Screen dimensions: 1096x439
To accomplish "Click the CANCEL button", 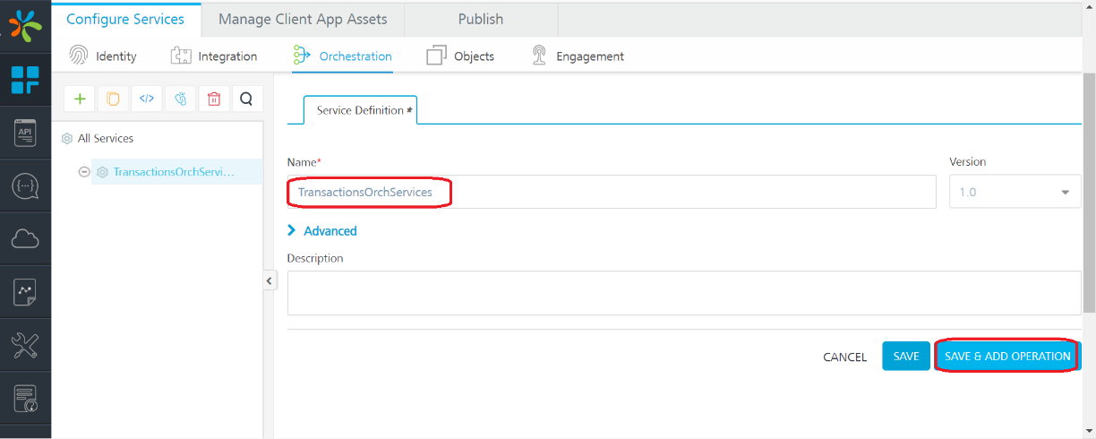I will pos(844,357).
